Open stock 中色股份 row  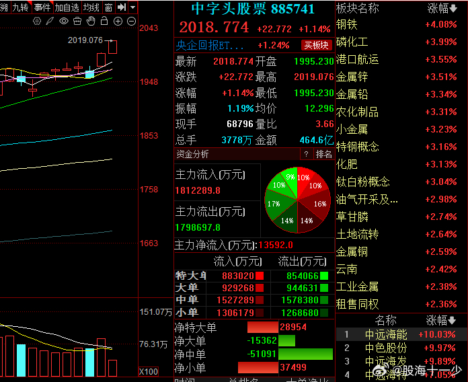coord(401,348)
